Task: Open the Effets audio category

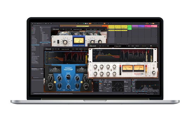Action: coord(35,41)
